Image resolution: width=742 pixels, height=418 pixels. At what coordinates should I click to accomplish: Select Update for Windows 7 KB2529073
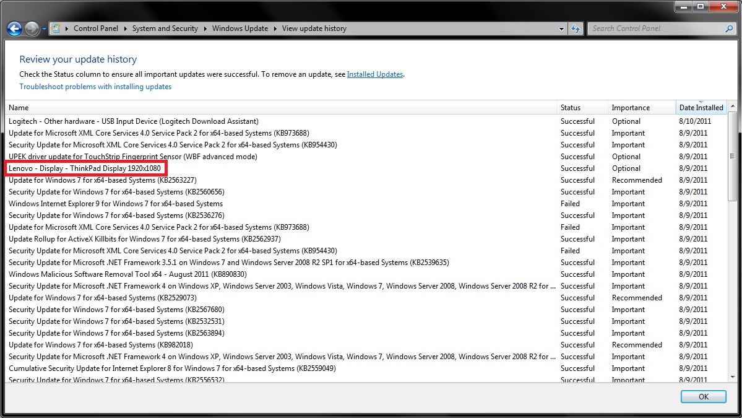366,298
